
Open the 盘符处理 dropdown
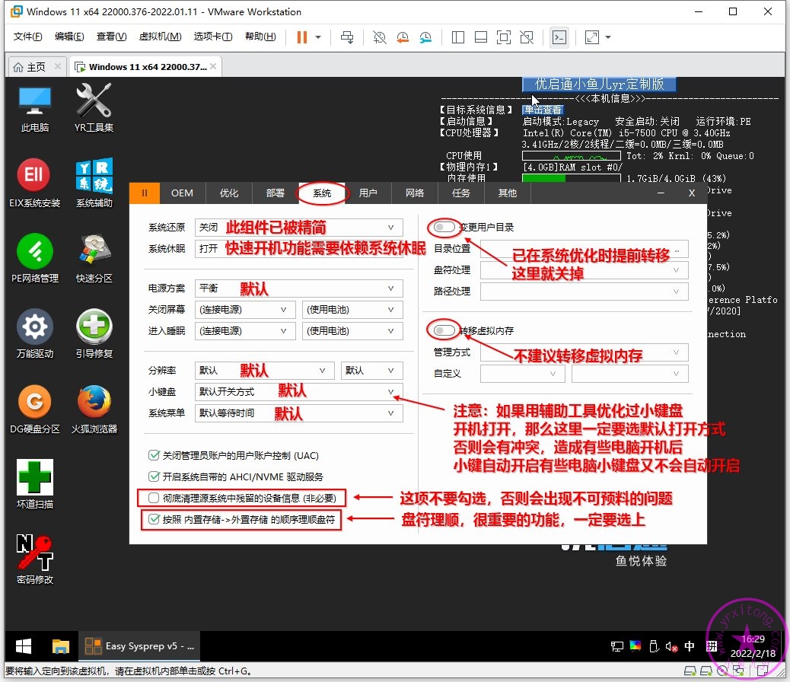point(585,270)
